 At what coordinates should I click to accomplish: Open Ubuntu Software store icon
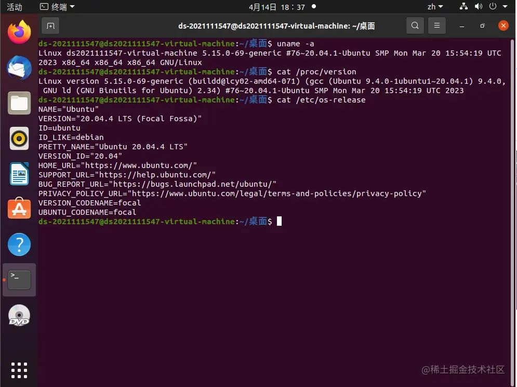click(19, 209)
